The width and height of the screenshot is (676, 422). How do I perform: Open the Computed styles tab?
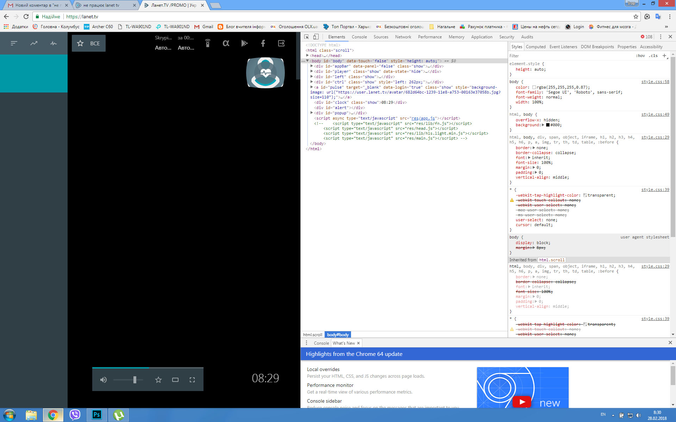536,47
